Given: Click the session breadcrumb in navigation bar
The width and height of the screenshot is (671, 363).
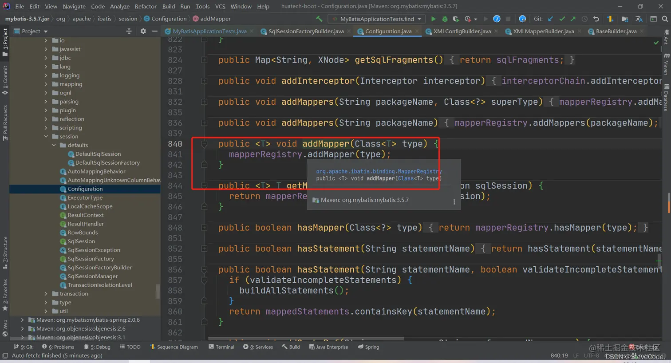Looking at the screenshot, I should pos(128,19).
